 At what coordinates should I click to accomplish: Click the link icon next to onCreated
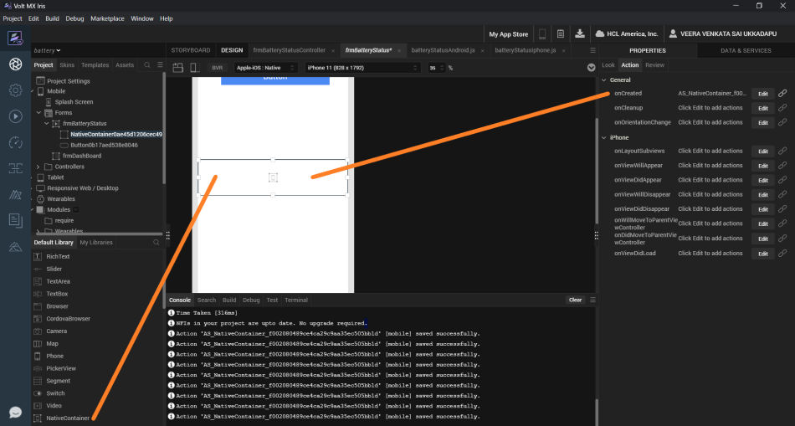(x=782, y=93)
